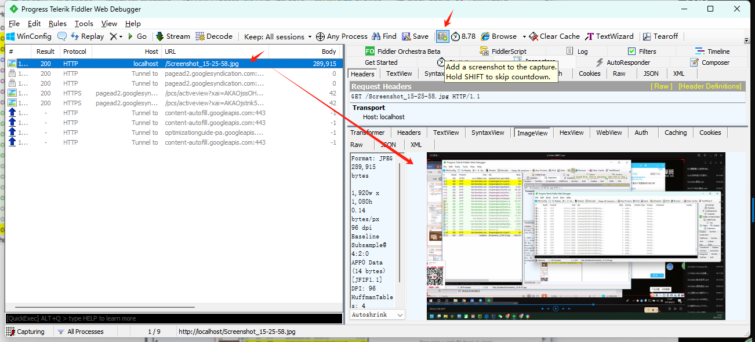The image size is (755, 342).
Task: Open the Remove (X) sessions menu
Action: (x=116, y=36)
